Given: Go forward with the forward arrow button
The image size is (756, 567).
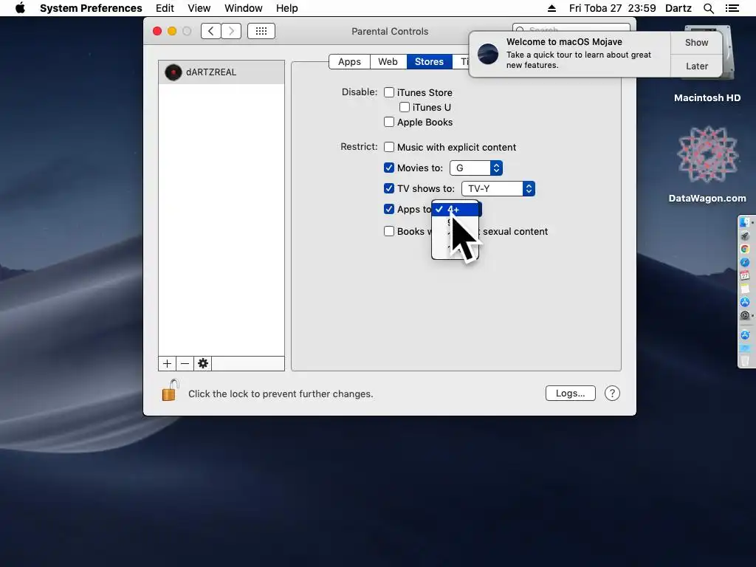Looking at the screenshot, I should click(231, 31).
